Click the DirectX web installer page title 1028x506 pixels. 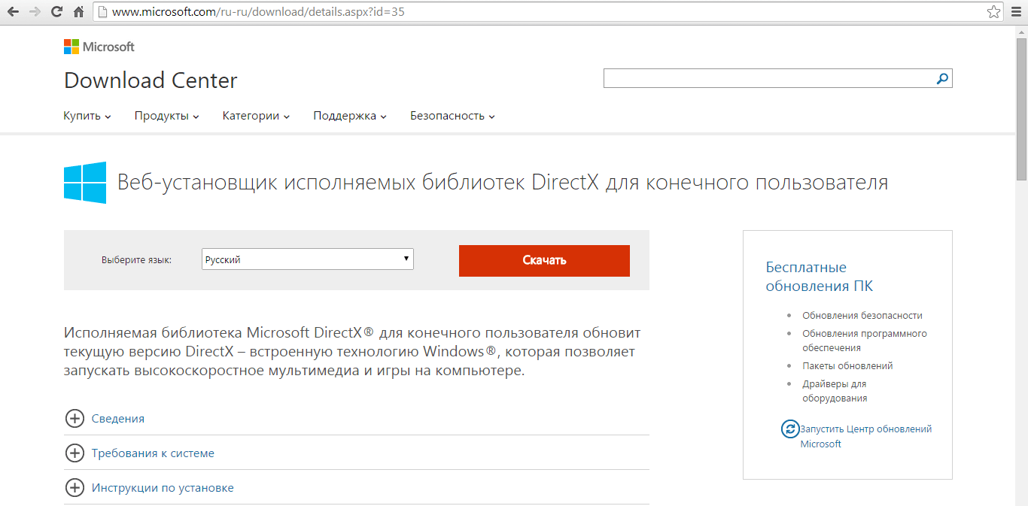coord(503,183)
